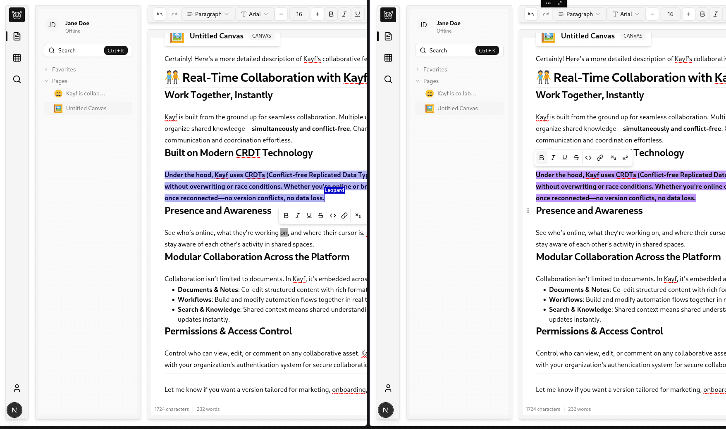Open Paragraph style dropdown in right window
Screen dimensions: 726x429
tap(579, 14)
